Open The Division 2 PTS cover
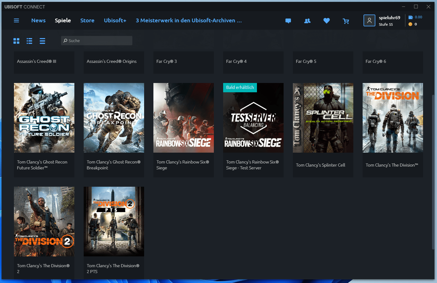Screen dimensions: 437x283 pyautogui.click(x=114, y=221)
